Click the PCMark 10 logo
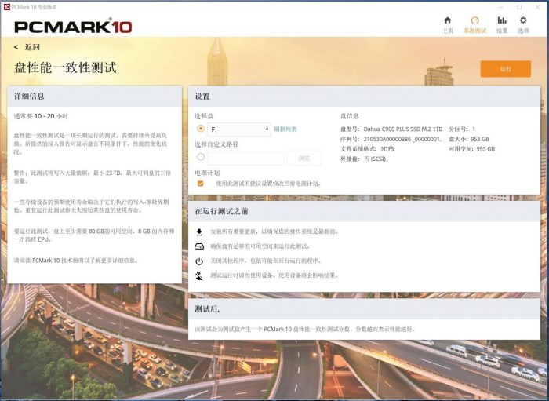 pos(74,27)
